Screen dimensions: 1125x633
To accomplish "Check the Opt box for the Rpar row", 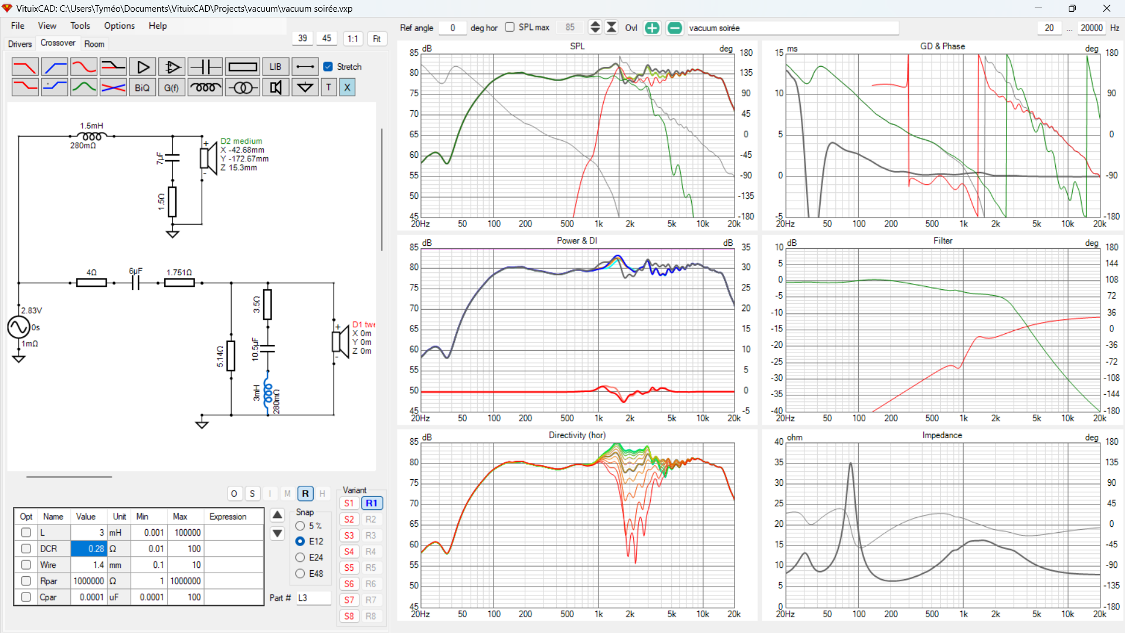I will [26, 581].
